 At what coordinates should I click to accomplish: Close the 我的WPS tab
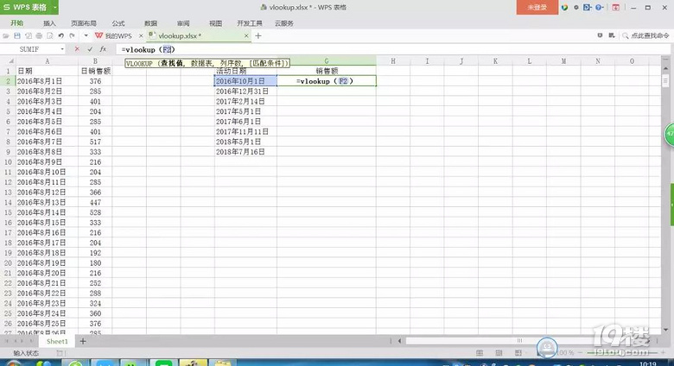(141, 36)
